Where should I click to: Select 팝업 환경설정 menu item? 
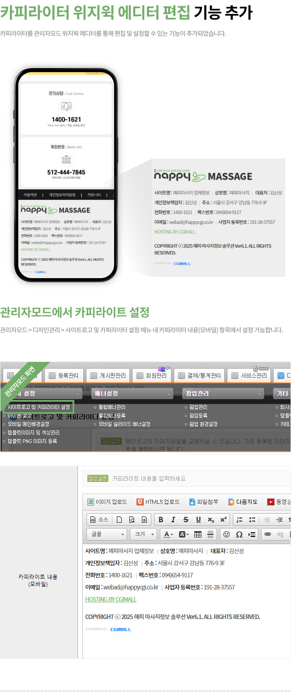(203, 424)
